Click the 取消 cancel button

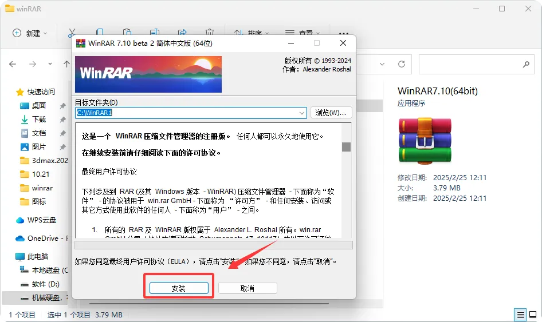(248, 288)
